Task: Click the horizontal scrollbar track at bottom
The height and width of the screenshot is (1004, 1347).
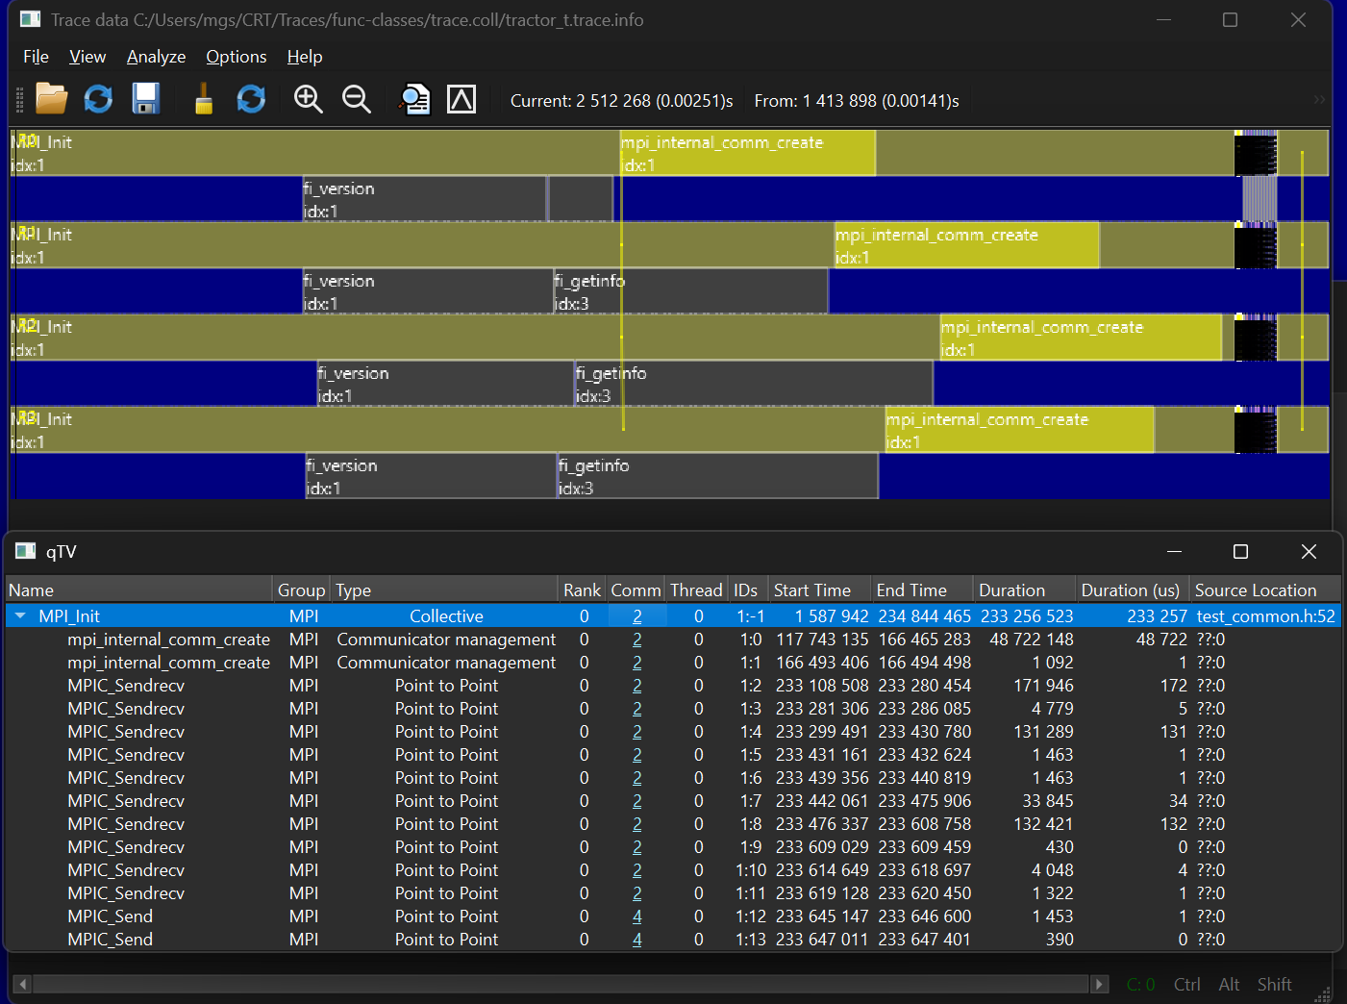Action: point(561,984)
